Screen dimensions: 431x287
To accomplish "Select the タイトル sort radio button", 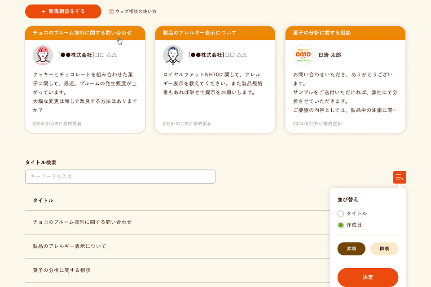I will pyautogui.click(x=341, y=213).
